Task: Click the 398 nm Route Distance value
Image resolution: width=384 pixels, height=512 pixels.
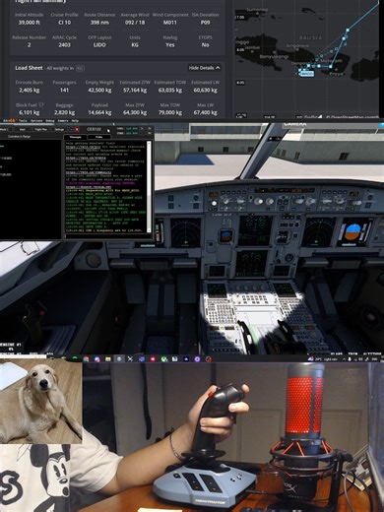Action: (99, 23)
